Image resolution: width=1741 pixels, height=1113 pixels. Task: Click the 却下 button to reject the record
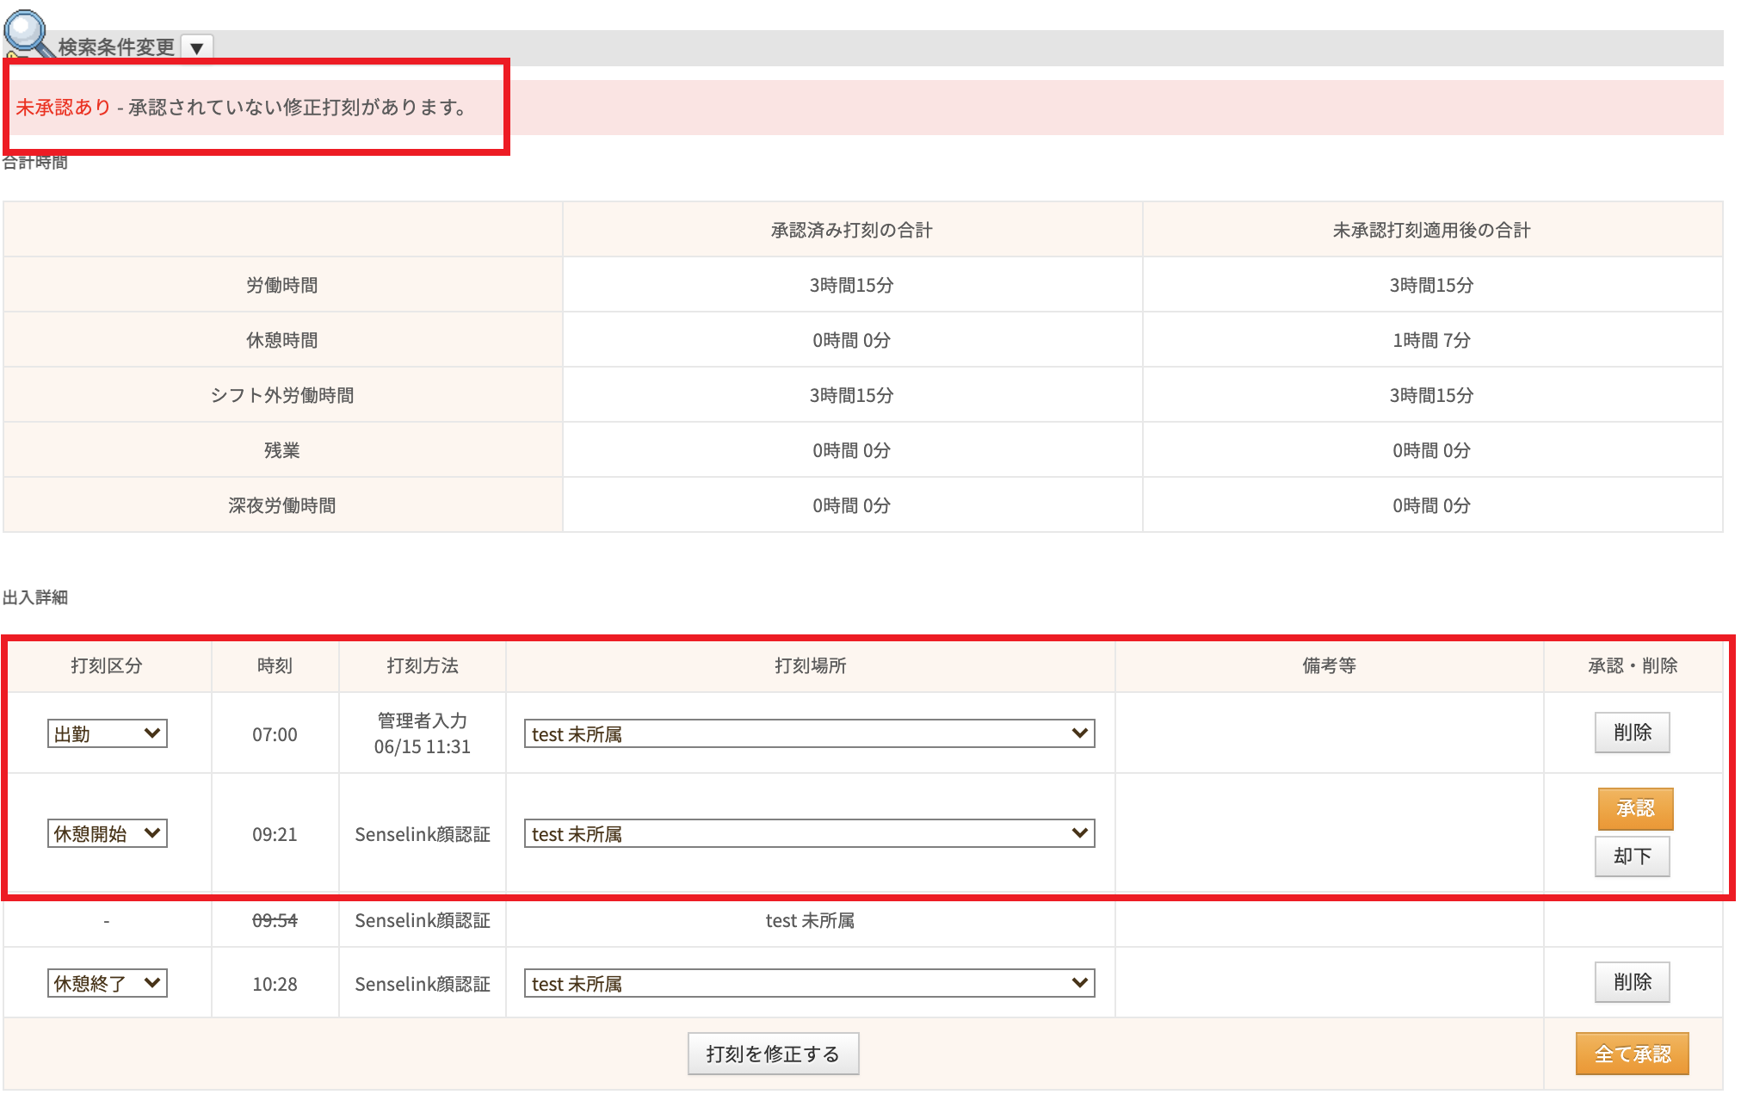point(1632,856)
